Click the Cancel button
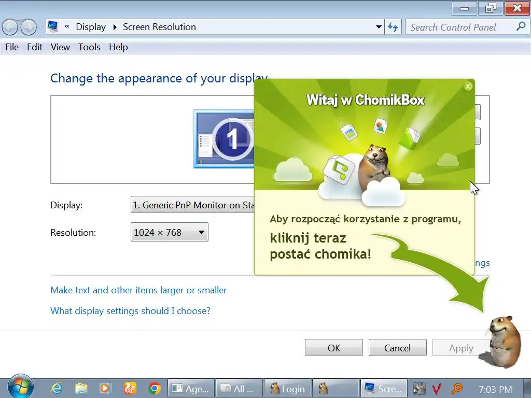 click(x=397, y=348)
